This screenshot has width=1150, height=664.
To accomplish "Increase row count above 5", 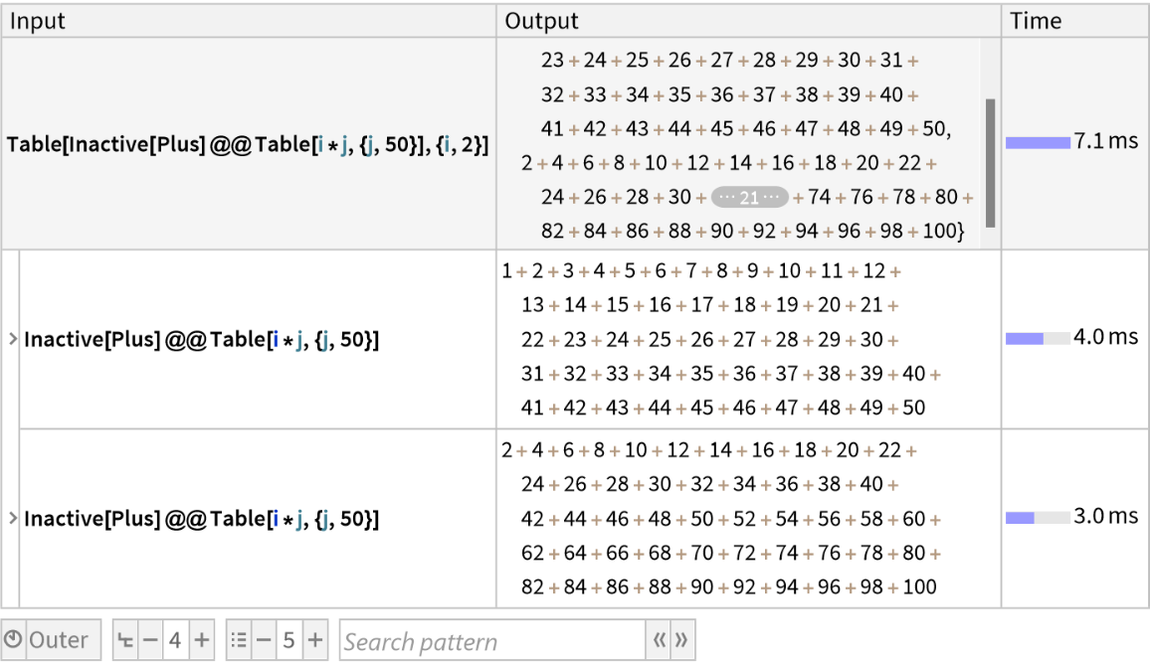I will click(x=314, y=640).
